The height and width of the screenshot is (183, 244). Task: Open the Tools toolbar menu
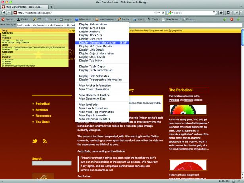tap(154, 19)
